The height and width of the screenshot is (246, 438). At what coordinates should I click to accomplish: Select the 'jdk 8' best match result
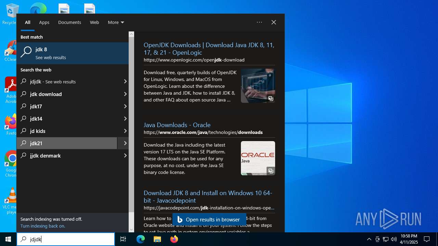tap(73, 53)
